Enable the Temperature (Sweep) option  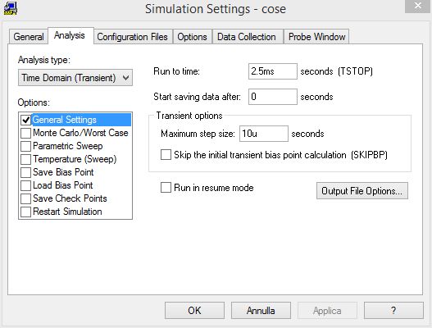25,159
